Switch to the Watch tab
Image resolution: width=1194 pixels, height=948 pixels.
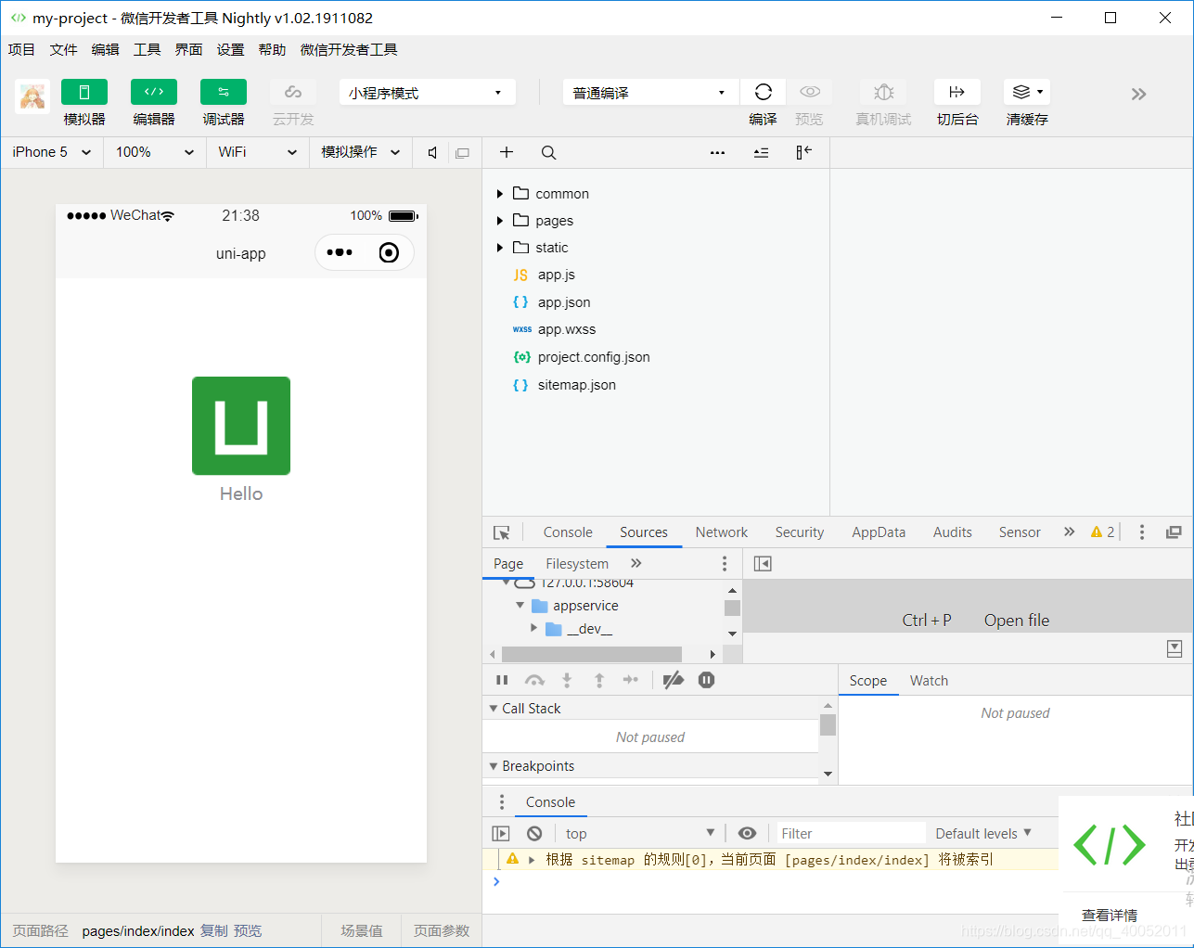929,681
